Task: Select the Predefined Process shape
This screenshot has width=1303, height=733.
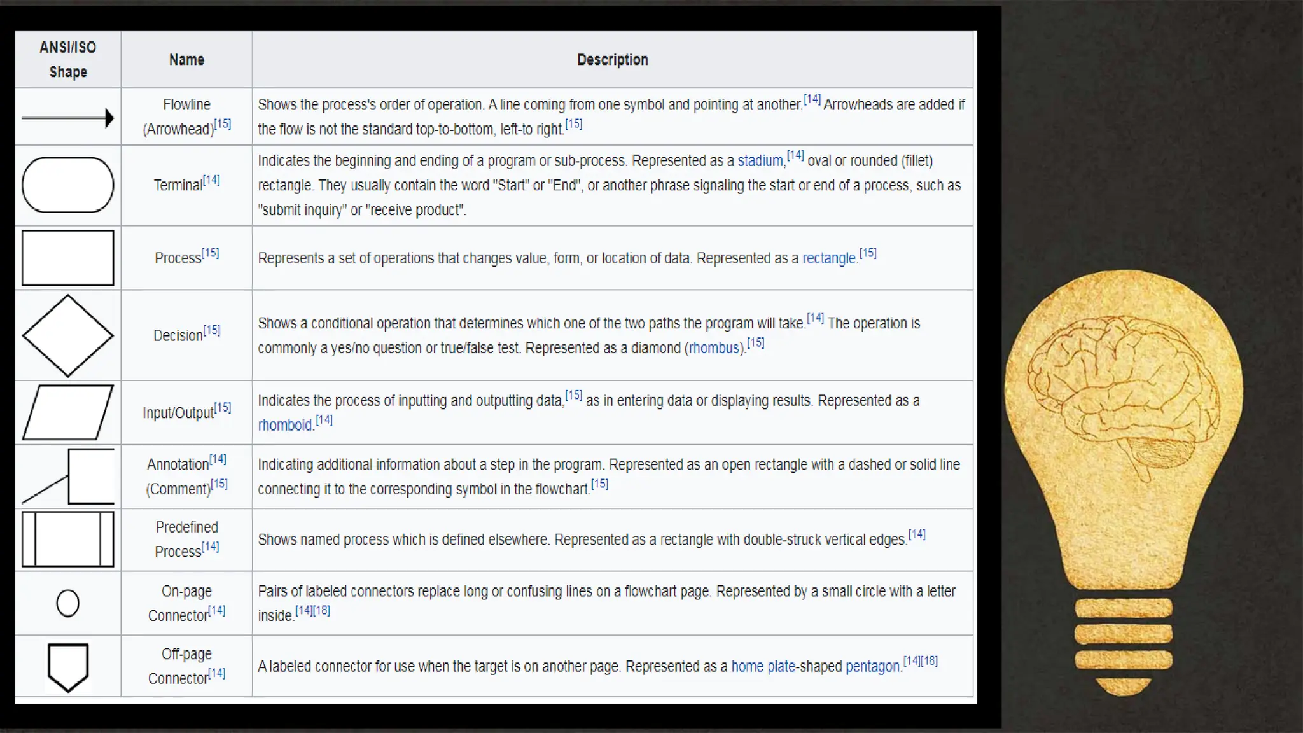Action: click(67, 539)
